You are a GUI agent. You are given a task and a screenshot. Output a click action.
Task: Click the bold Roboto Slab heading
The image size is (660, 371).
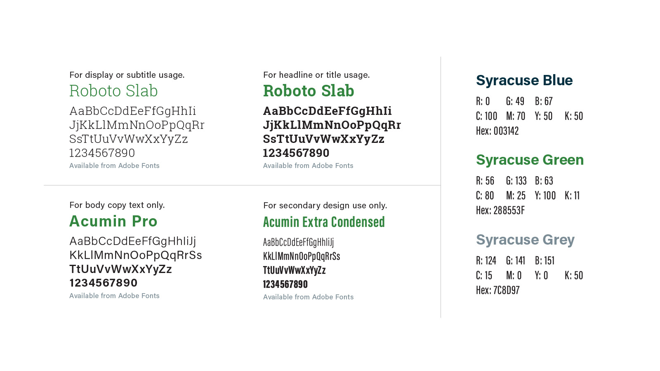309,91
